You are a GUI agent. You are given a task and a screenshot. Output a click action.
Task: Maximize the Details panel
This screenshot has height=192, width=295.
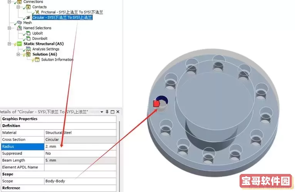tap(112, 112)
